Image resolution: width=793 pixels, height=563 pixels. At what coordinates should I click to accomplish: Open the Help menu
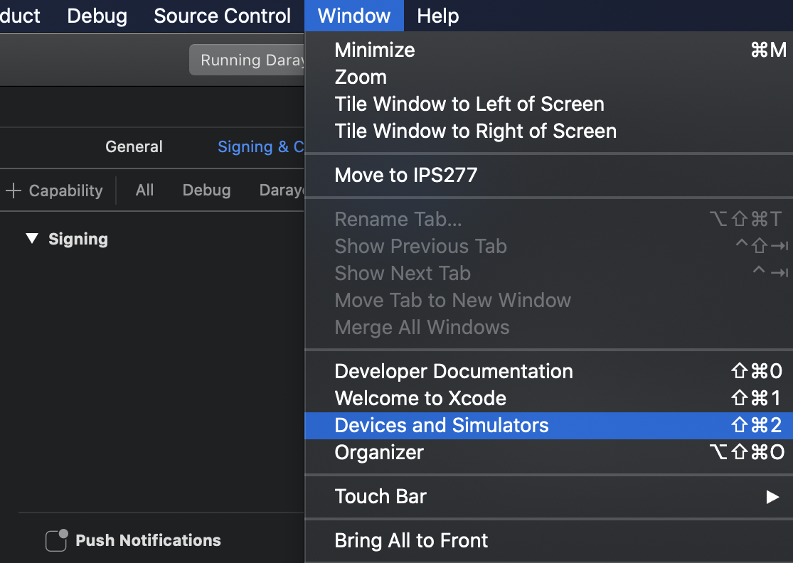[437, 16]
